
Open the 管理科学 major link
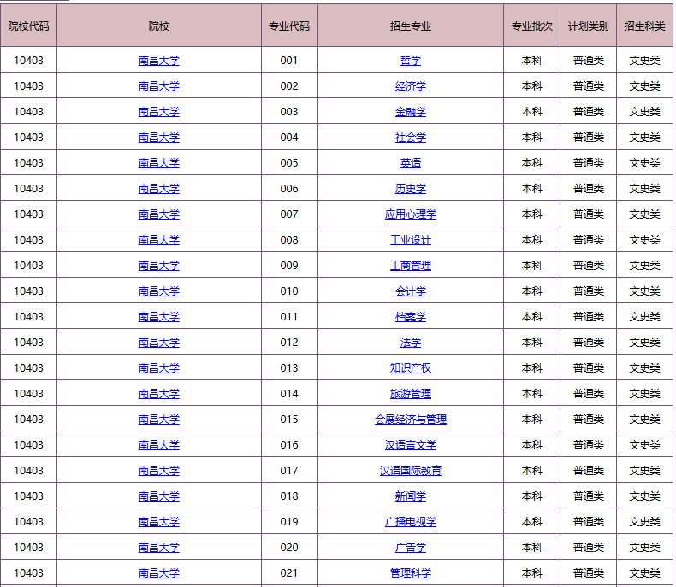pos(411,573)
